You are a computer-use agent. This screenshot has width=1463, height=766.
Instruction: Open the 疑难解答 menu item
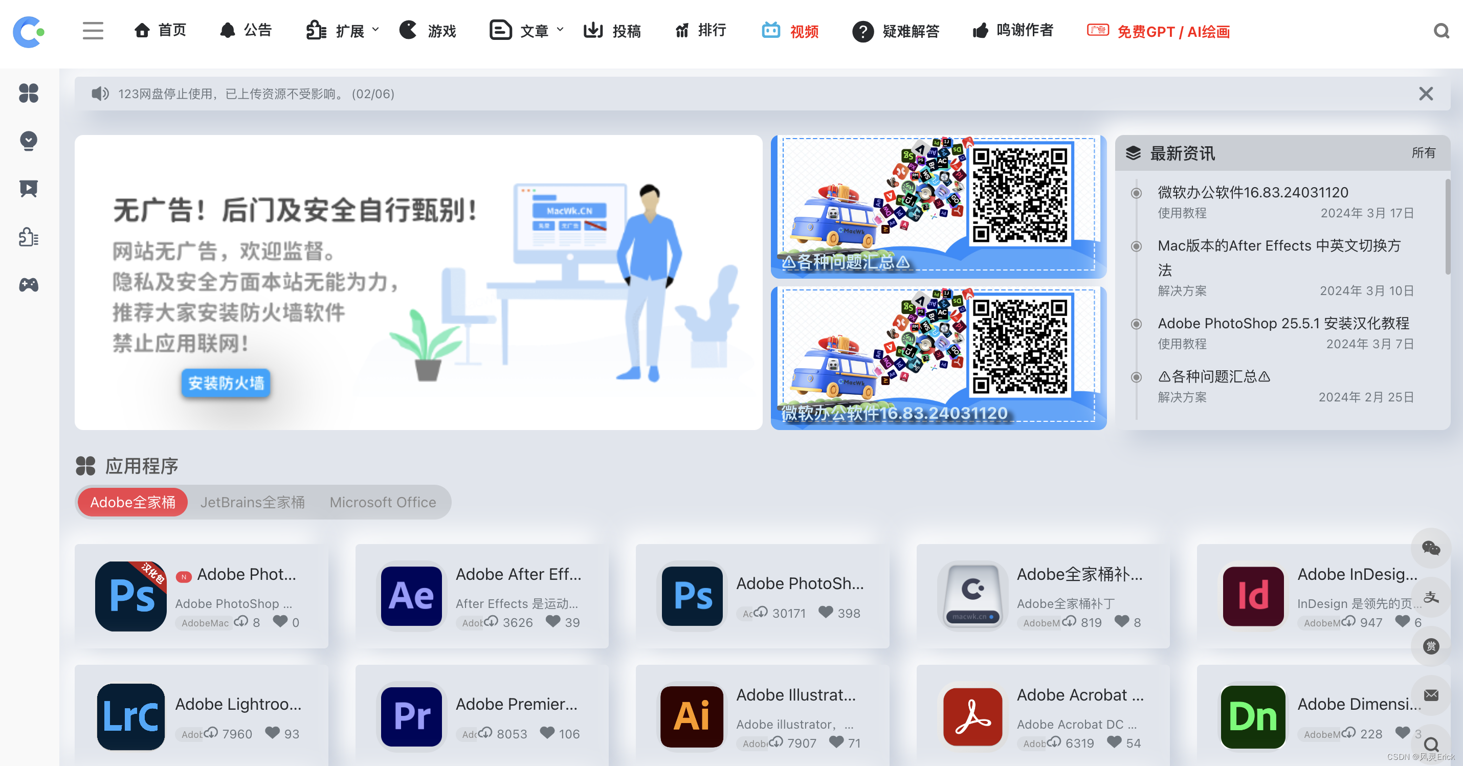[896, 31]
